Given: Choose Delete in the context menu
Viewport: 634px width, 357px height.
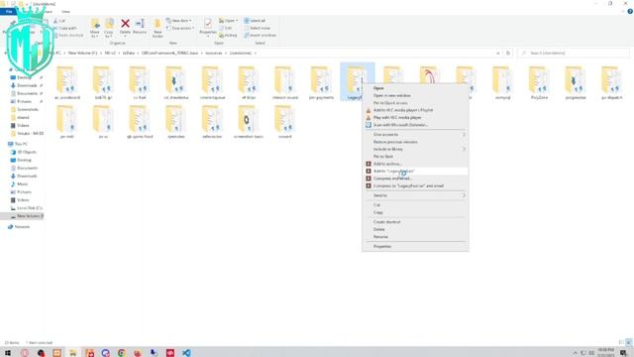Looking at the screenshot, I should coord(416,229).
